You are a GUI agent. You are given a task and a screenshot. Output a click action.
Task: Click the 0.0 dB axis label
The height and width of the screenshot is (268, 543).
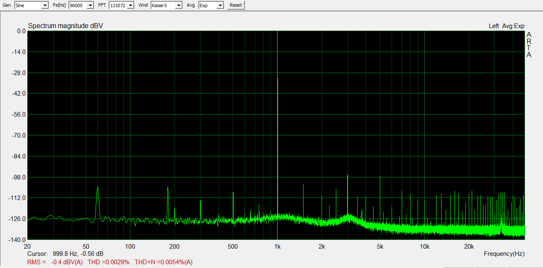tap(21, 31)
